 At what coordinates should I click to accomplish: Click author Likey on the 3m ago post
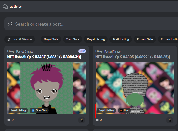(x=11, y=51)
